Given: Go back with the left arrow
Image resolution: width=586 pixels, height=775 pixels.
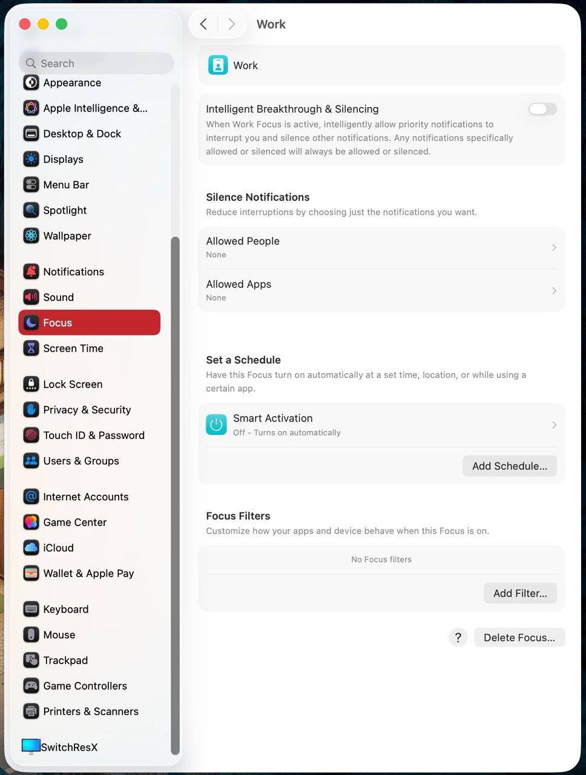Looking at the screenshot, I should click(203, 24).
